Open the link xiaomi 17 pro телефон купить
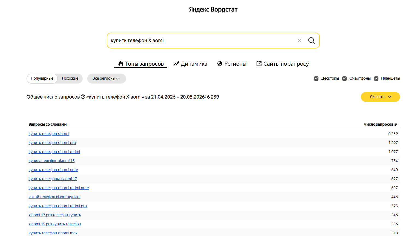 point(55,215)
